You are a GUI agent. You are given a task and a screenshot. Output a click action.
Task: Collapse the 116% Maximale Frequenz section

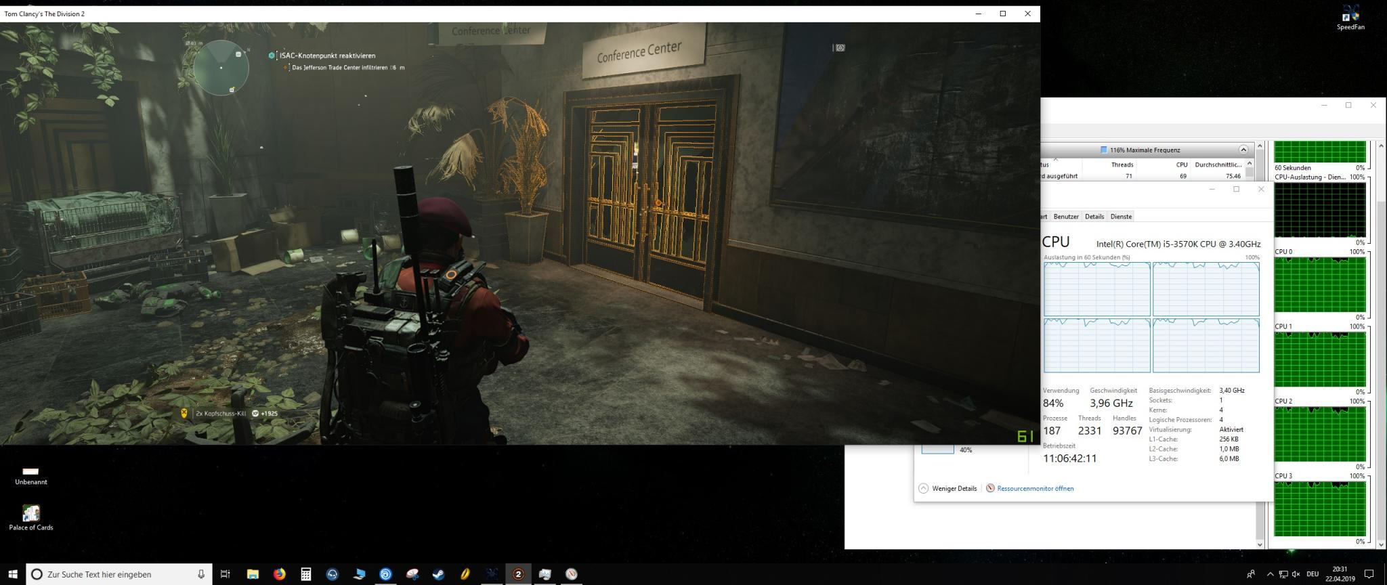(1243, 150)
